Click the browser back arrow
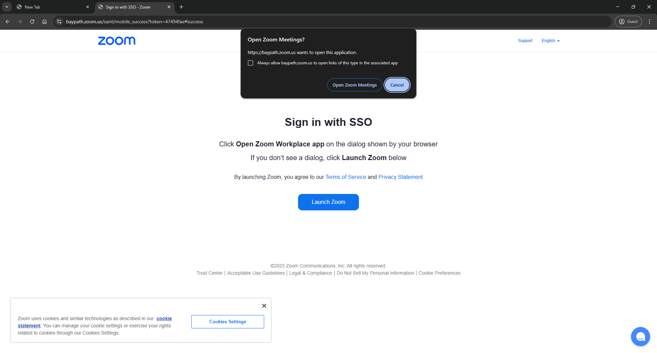 pos(8,22)
